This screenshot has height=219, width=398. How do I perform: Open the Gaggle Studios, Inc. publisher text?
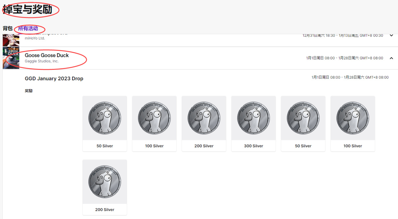coord(42,61)
